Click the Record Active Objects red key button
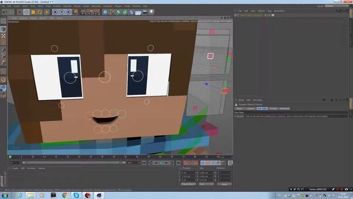353x199 pixels. pyautogui.click(x=185, y=163)
